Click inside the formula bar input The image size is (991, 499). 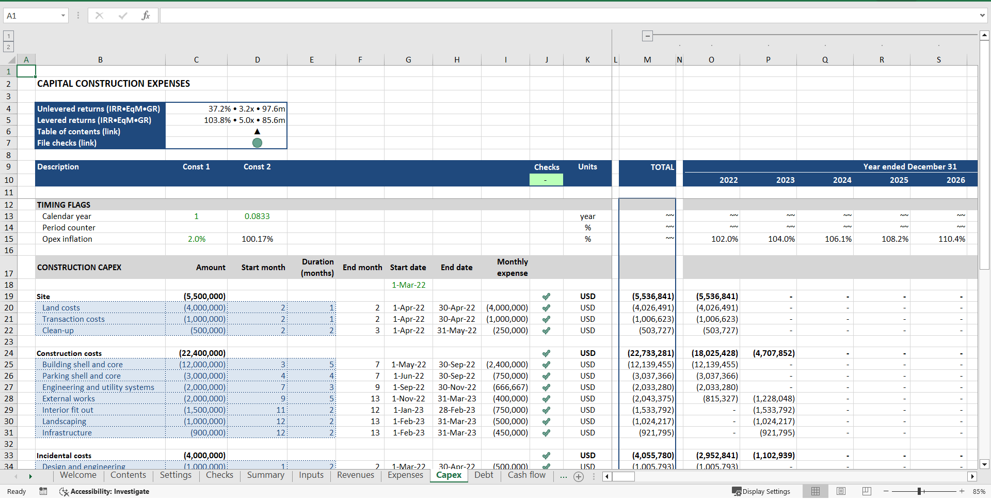tap(568, 15)
